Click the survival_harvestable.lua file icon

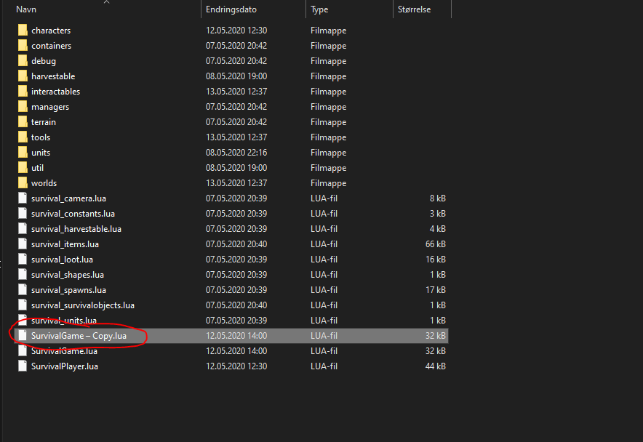pos(23,229)
